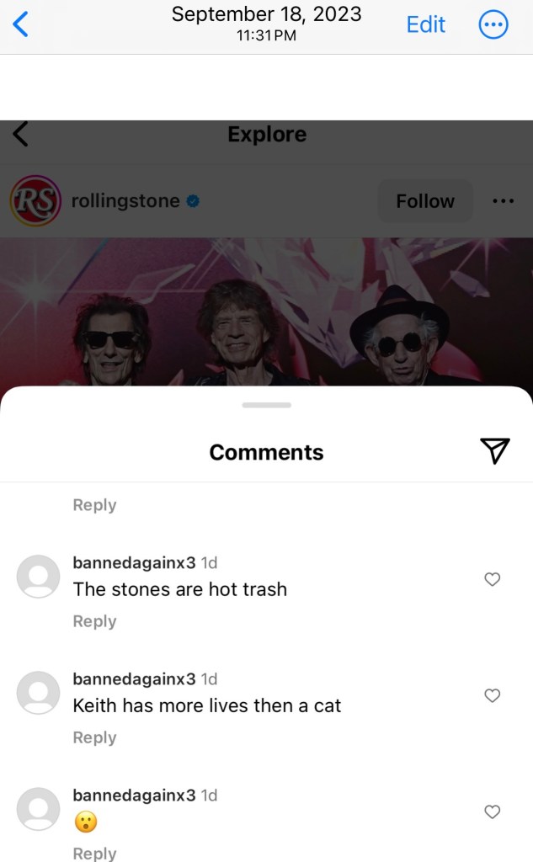Reply to the Keith cat comment

[94, 737]
